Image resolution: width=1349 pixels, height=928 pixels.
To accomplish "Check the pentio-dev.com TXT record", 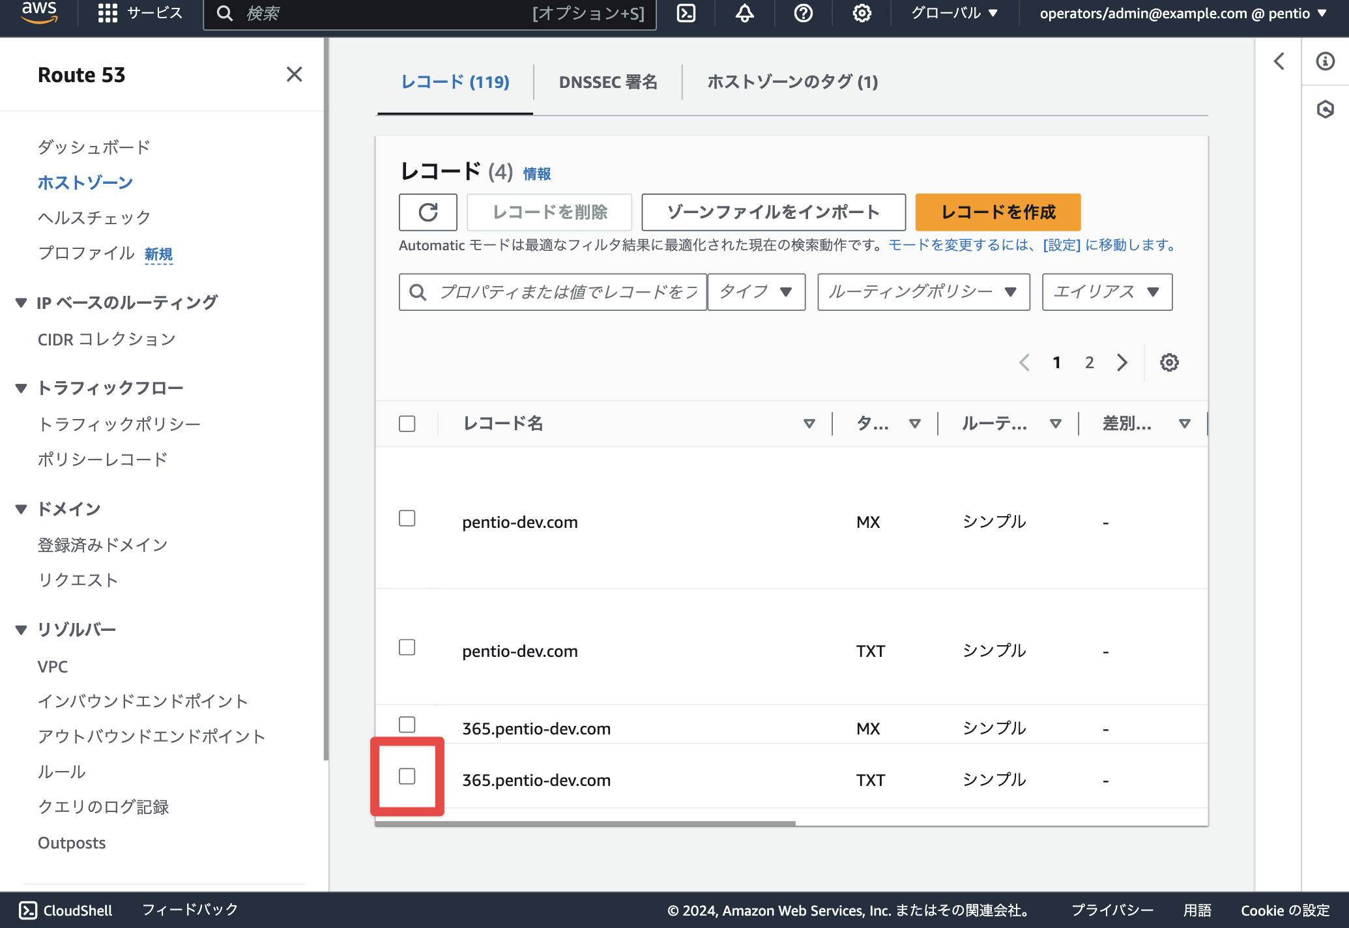I will click(x=407, y=647).
